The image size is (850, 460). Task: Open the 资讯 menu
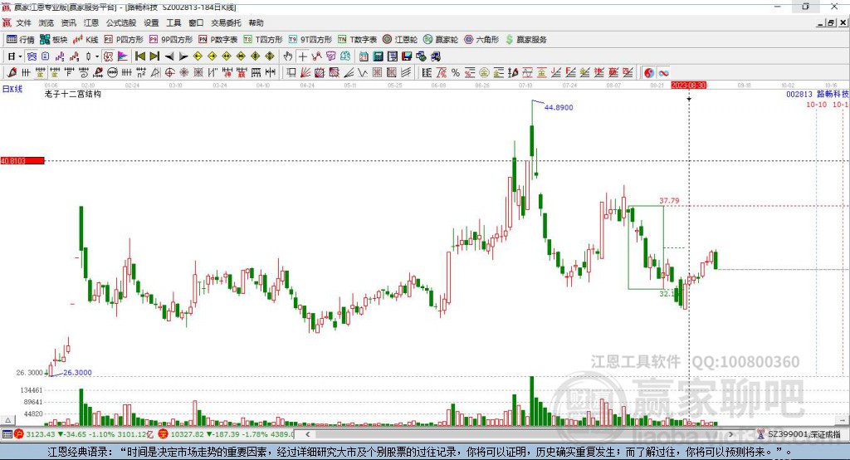[68, 22]
